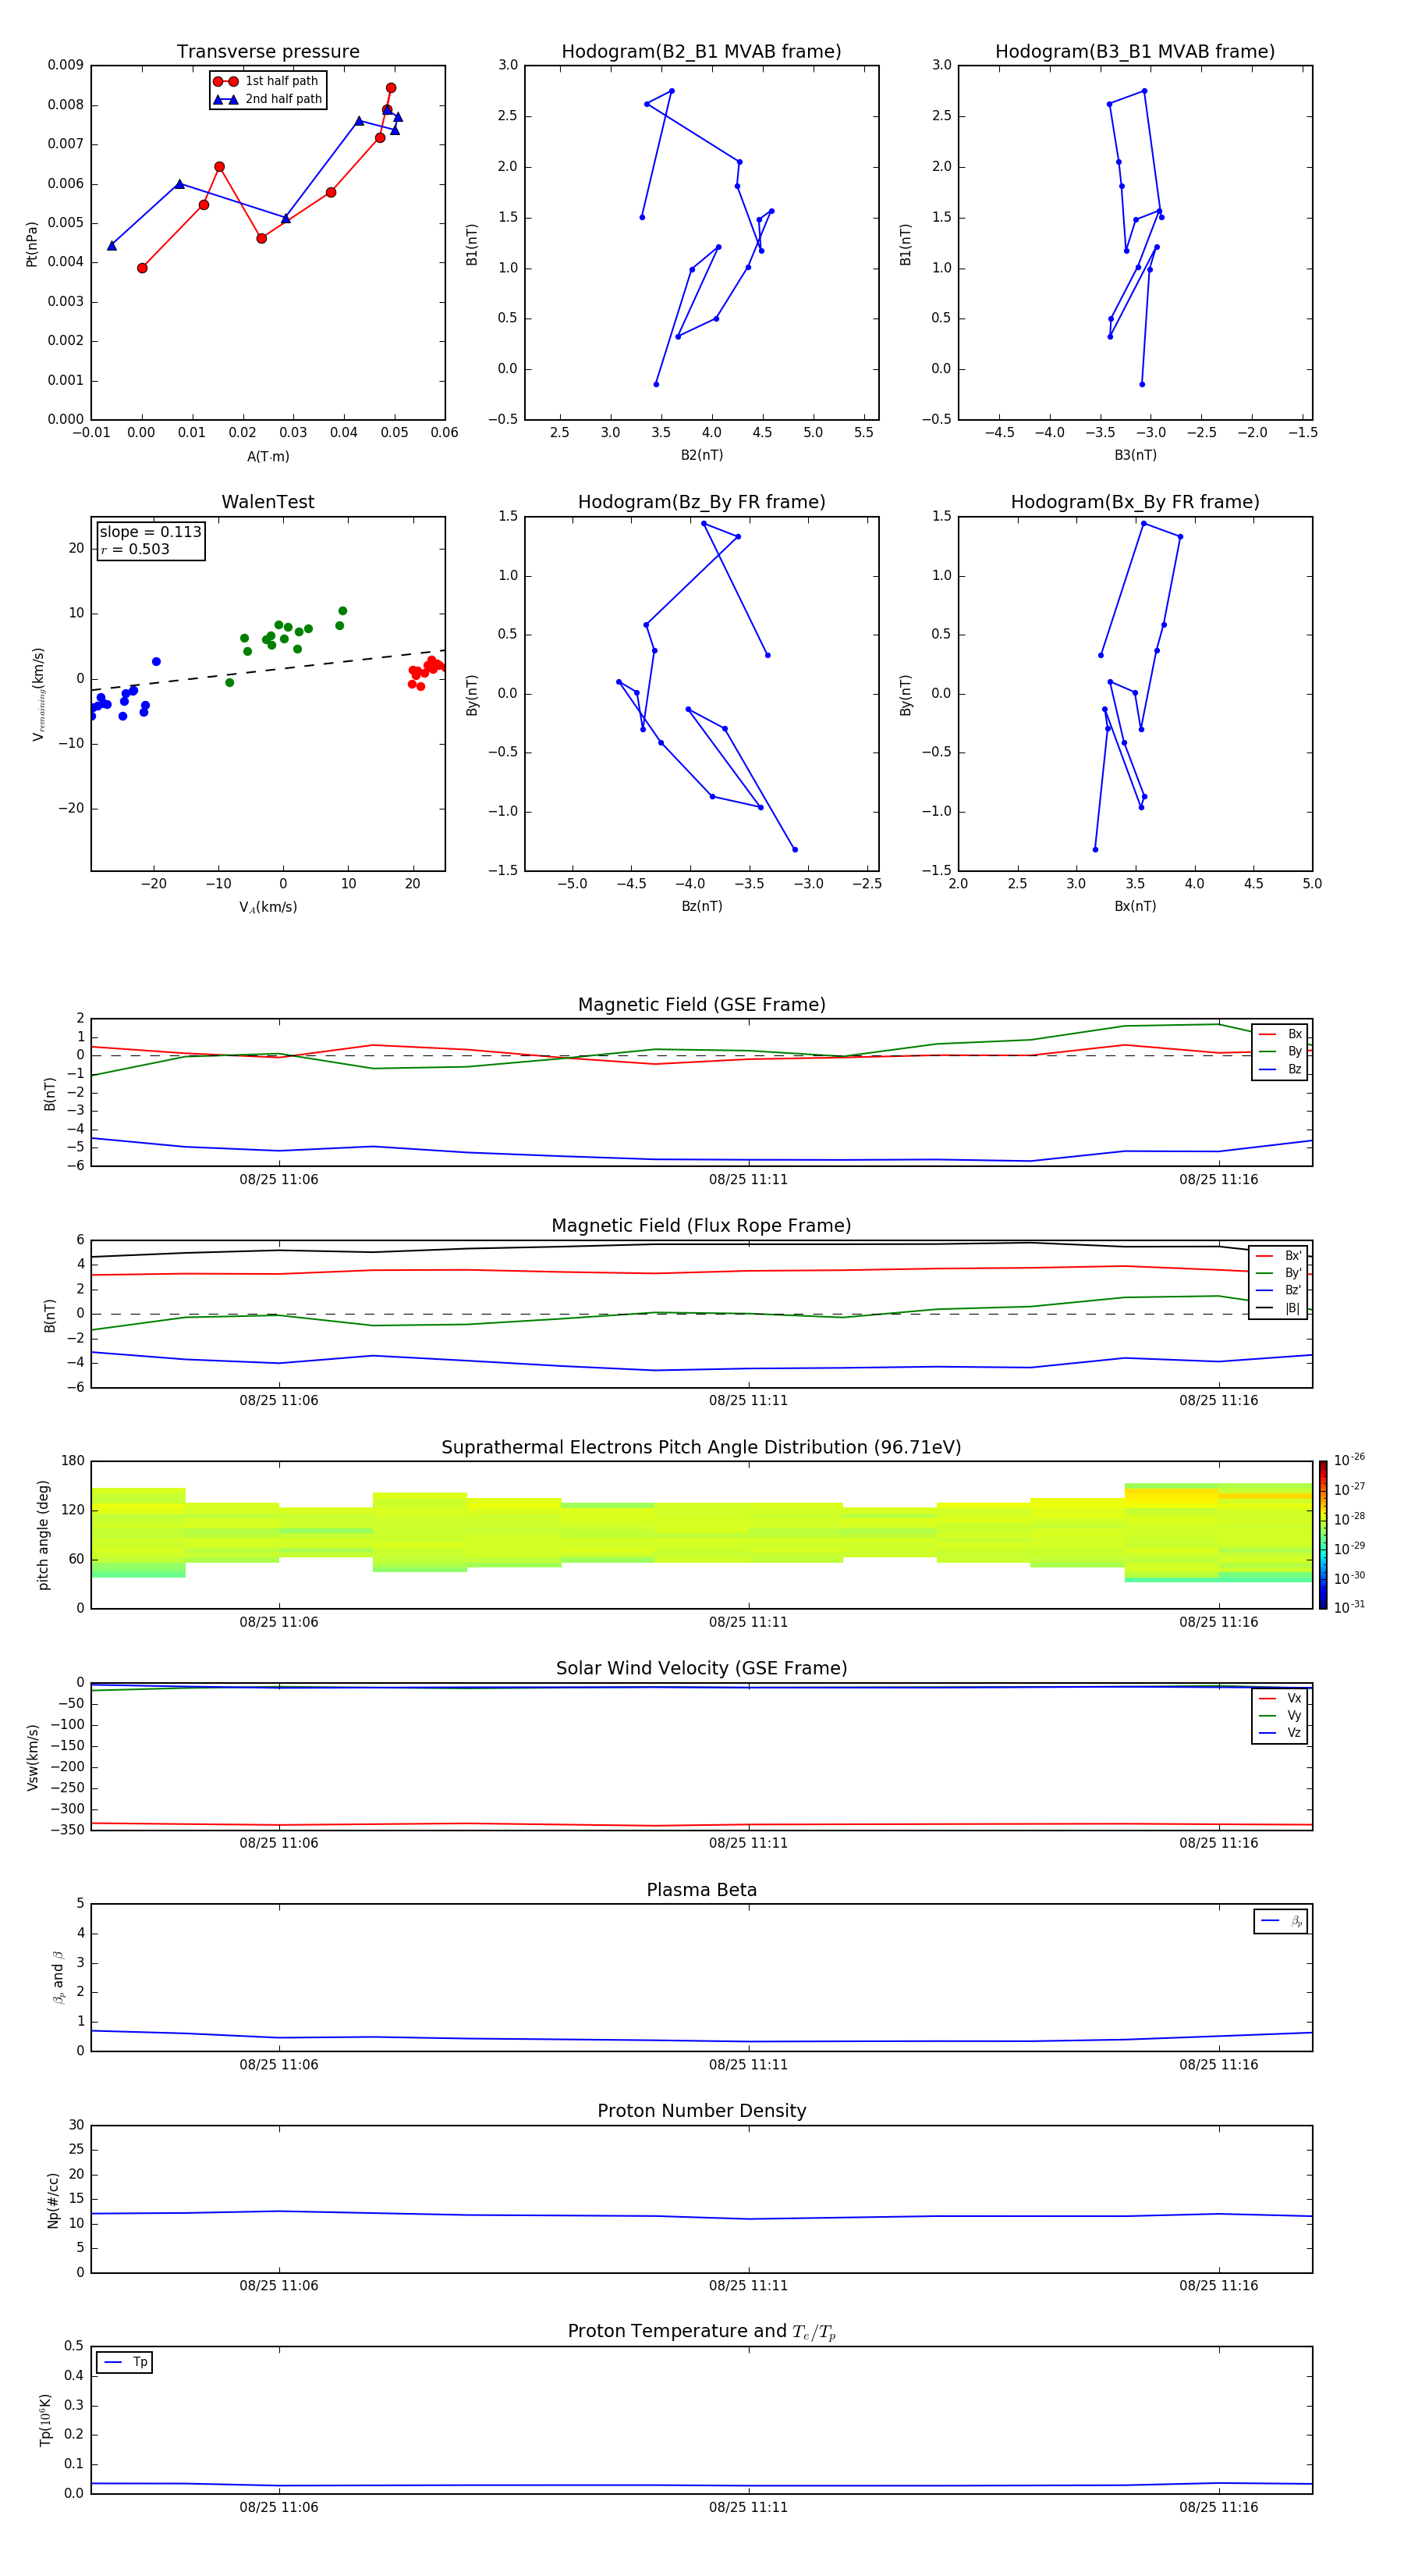
Task: Select "Bx'" in Flux Rope legend
Action: pyautogui.click(x=1279, y=1256)
